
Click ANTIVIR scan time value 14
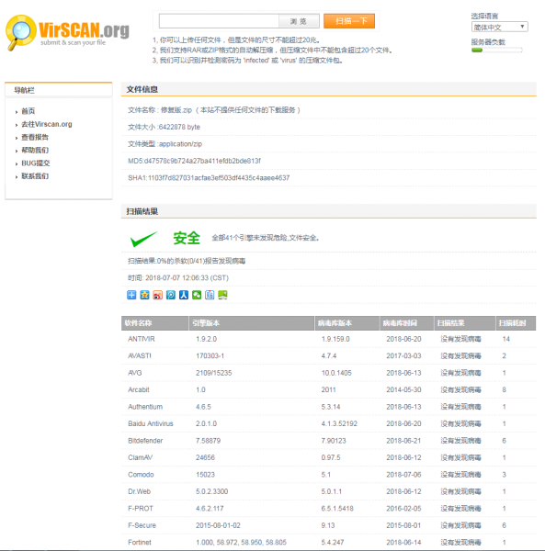pos(506,339)
